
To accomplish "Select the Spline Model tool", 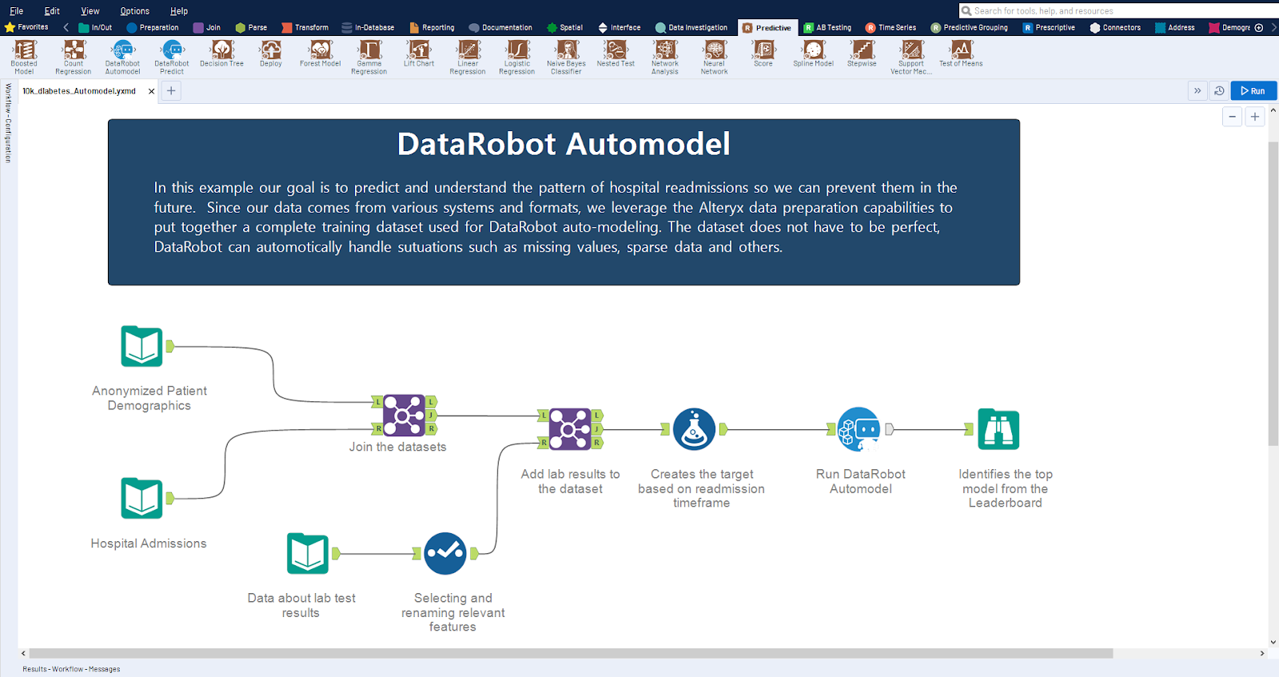I will click(x=813, y=54).
